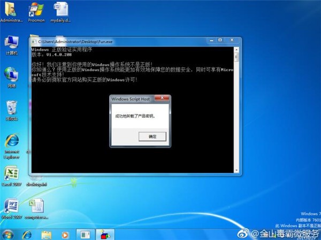This screenshot has height=240, width=321.
Task: Click console heading "Windows 正版验证实用程序"
Action: click(x=62, y=50)
